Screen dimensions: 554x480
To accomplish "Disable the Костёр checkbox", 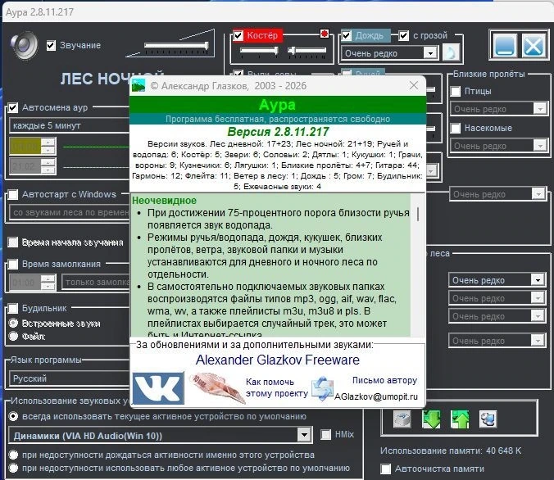I will tap(238, 35).
